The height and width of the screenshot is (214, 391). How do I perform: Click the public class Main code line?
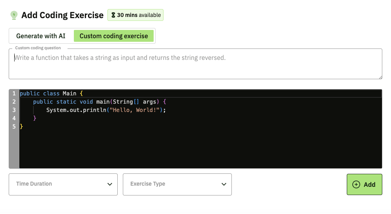pyautogui.click(x=51, y=93)
